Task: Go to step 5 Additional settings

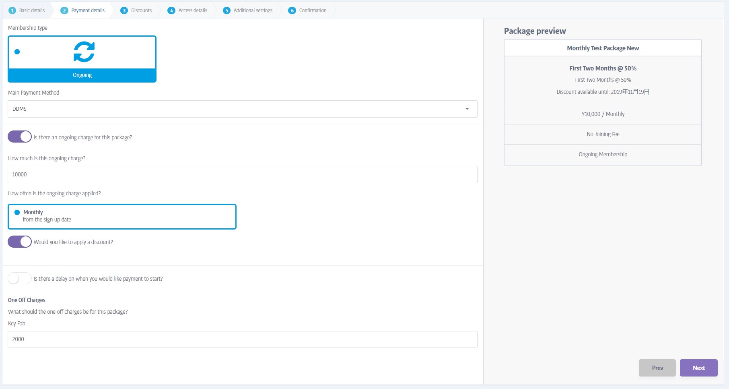Action: coord(248,10)
